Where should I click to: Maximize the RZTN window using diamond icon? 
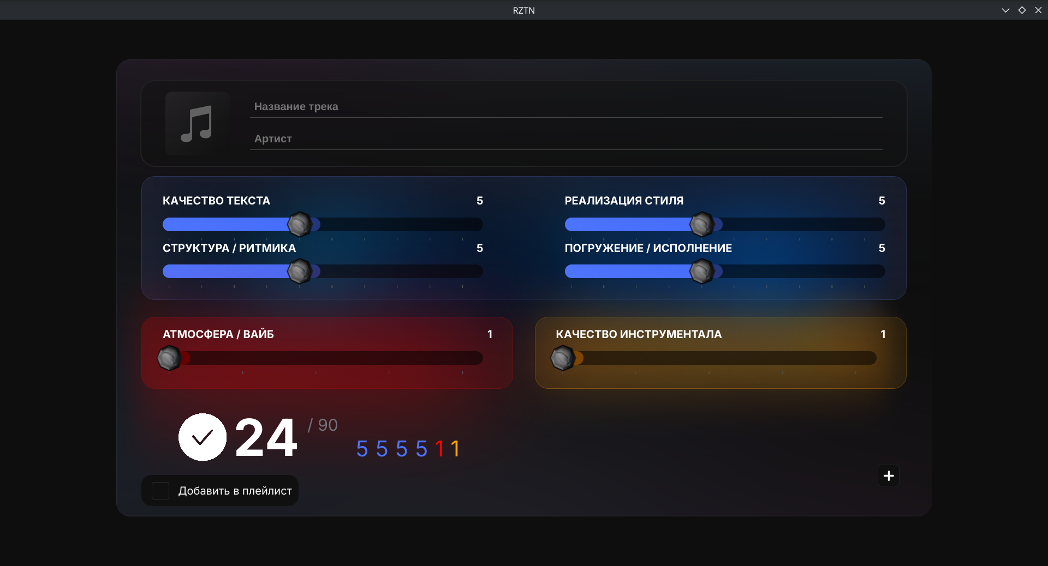1022,10
